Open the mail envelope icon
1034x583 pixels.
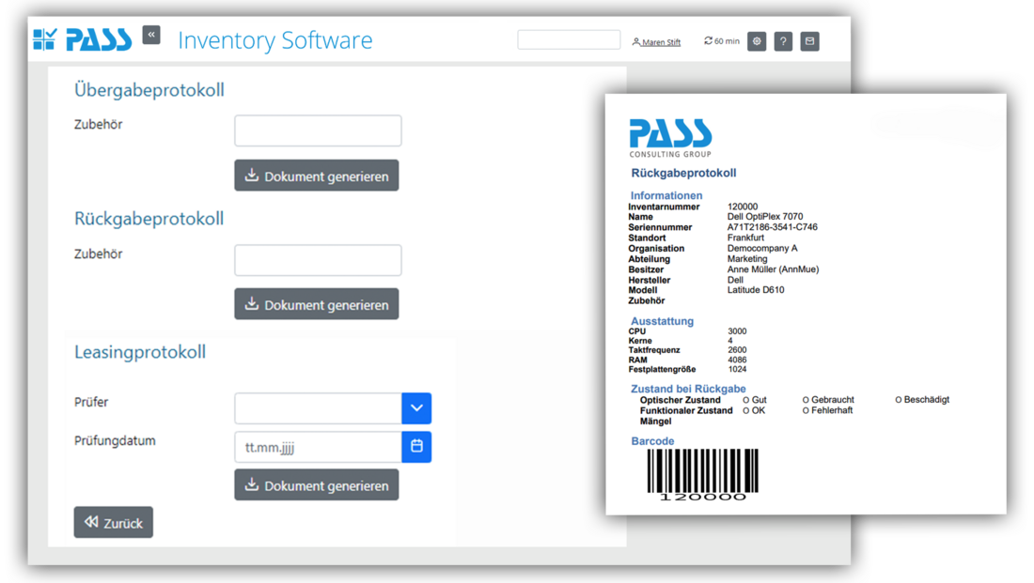pos(809,40)
